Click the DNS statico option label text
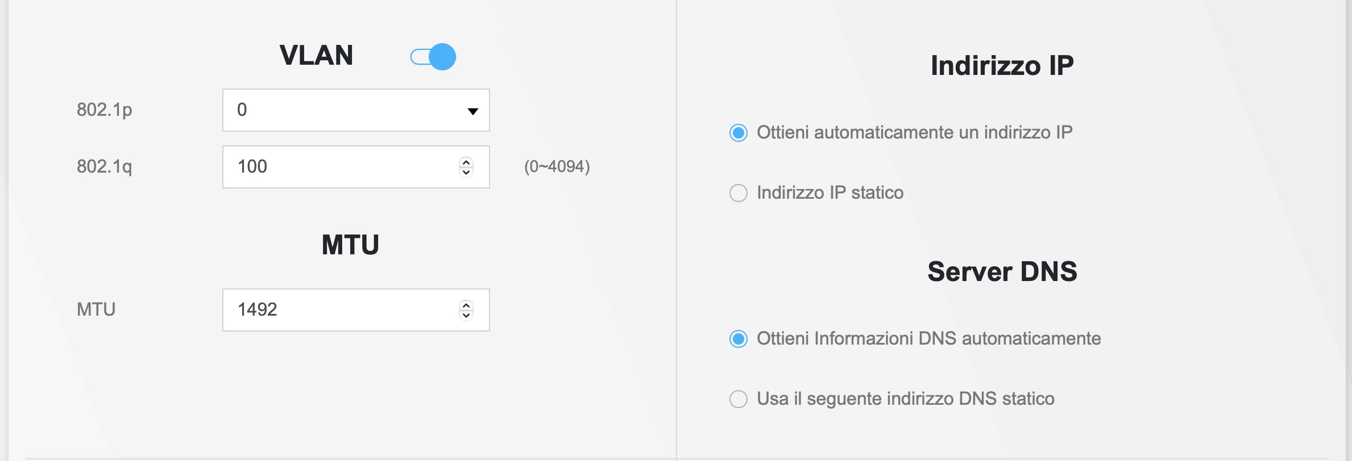Viewport: 1352px width, 461px height. [905, 399]
